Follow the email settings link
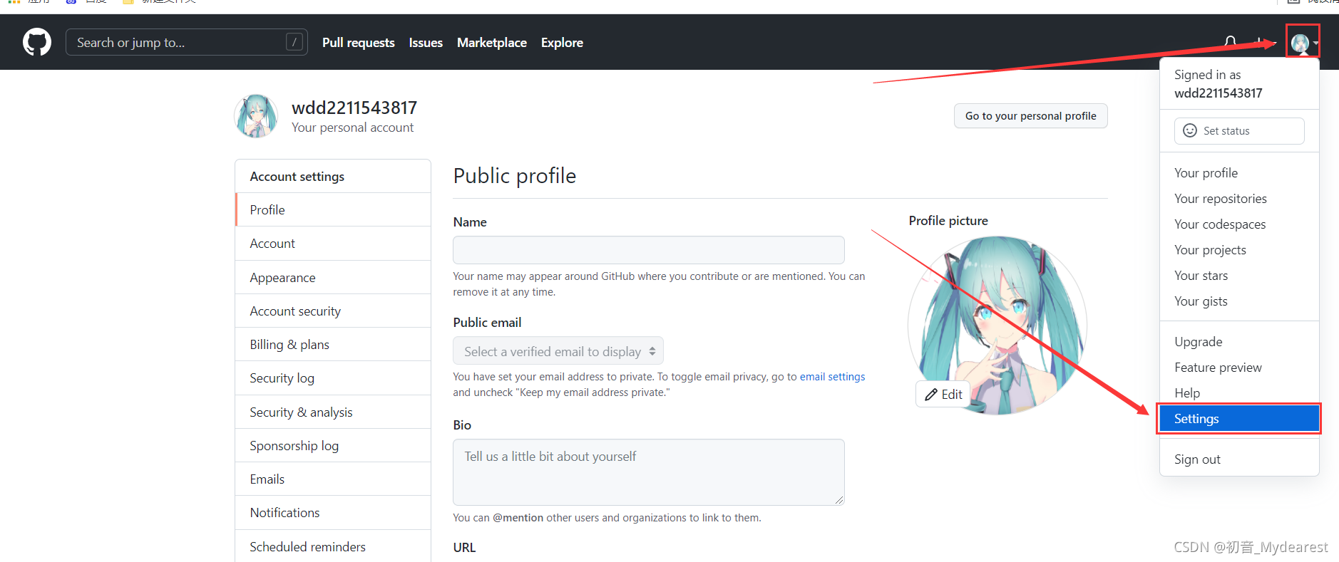Screen dimensions: 1339x562 832,377
